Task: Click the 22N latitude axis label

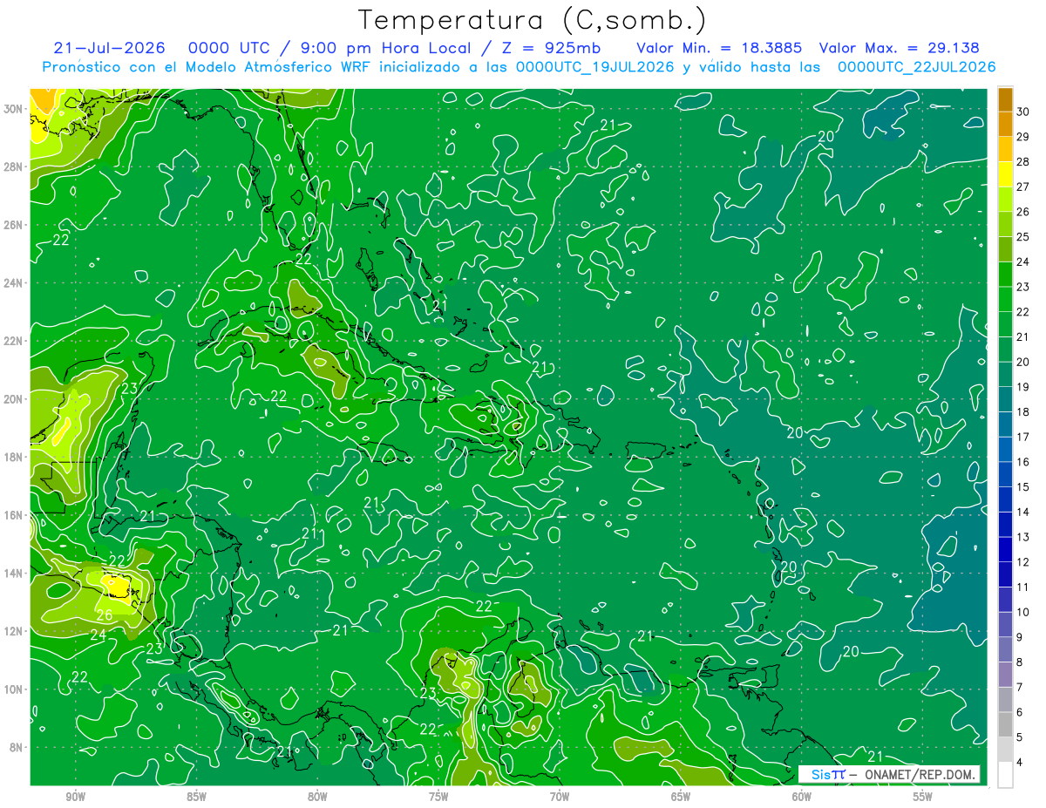Action: pos(13,341)
